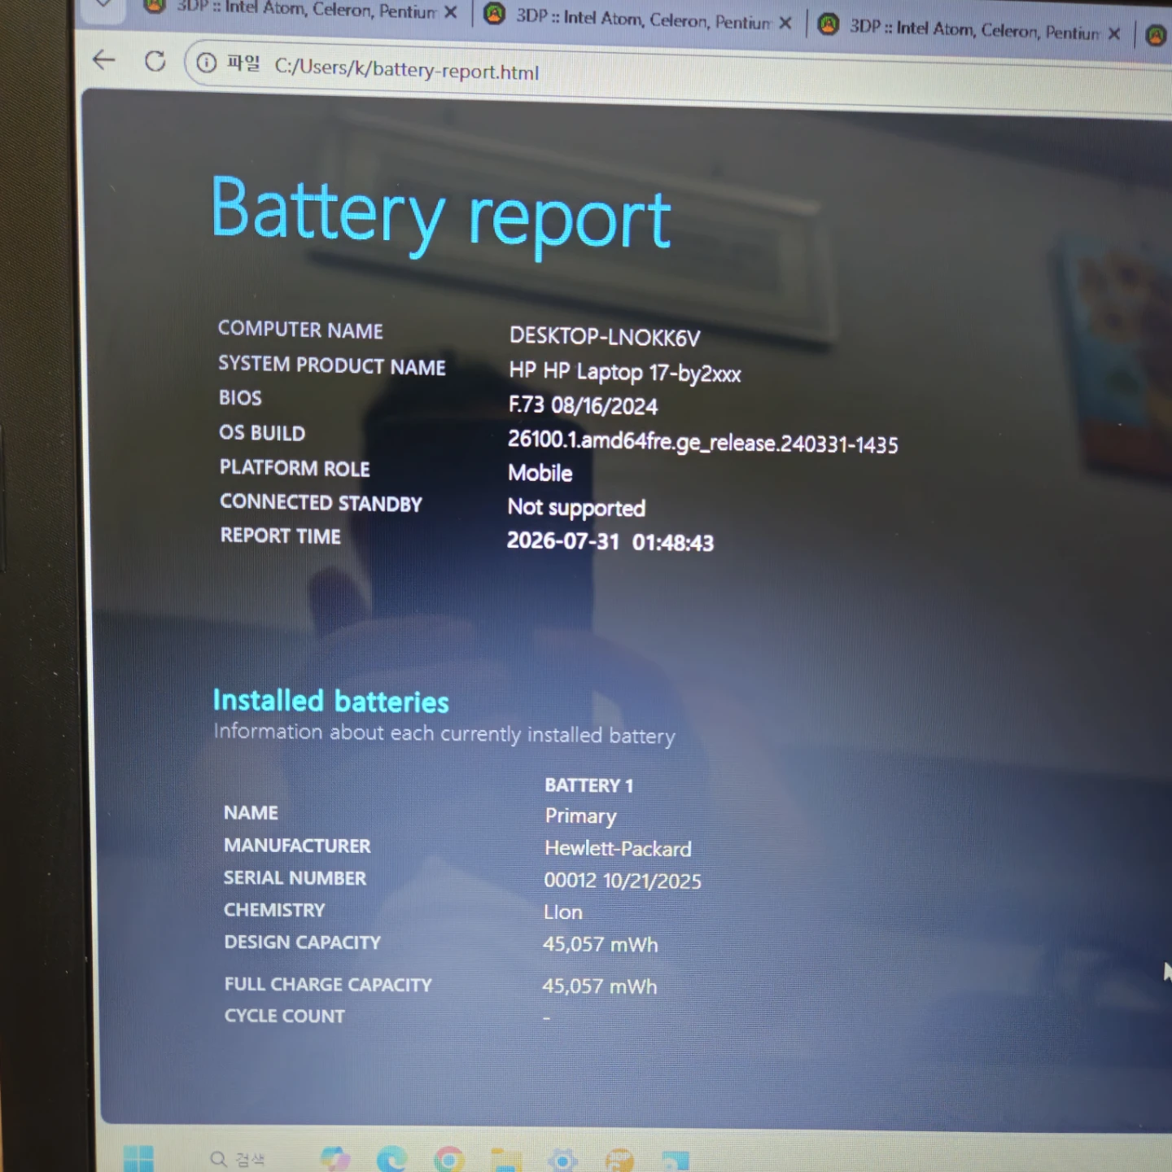Click the MANUFACTURER label
Viewport: 1172px width, 1172px height.
(297, 846)
